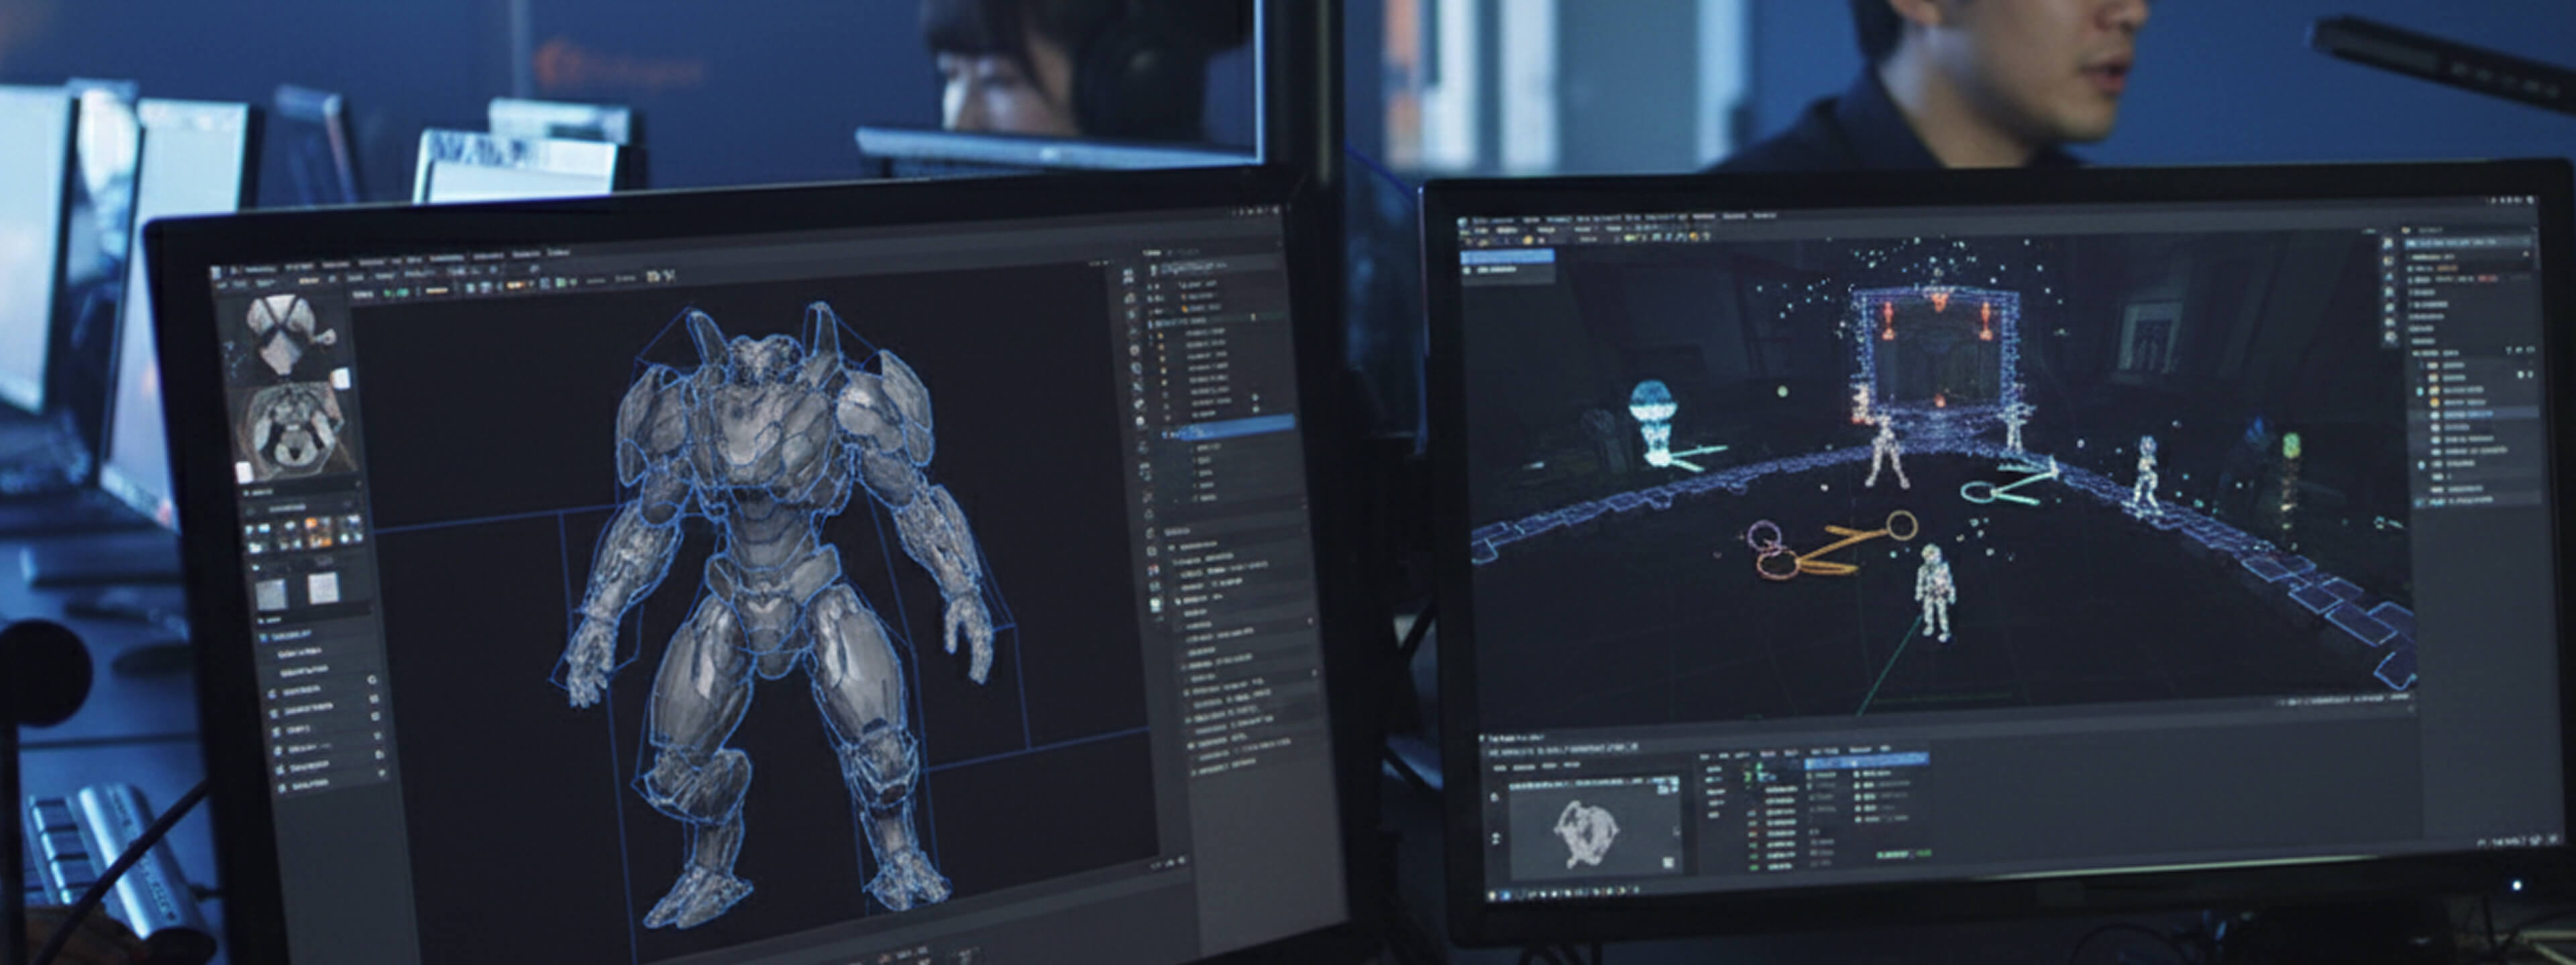This screenshot has height=965, width=2576.
Task: Select the blue highlighted row in left monitor's outliner
Action: [x=1228, y=430]
